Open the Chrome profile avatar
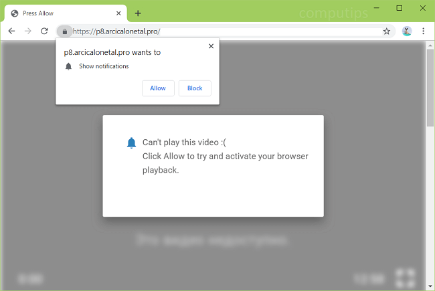The image size is (435, 291). [406, 31]
